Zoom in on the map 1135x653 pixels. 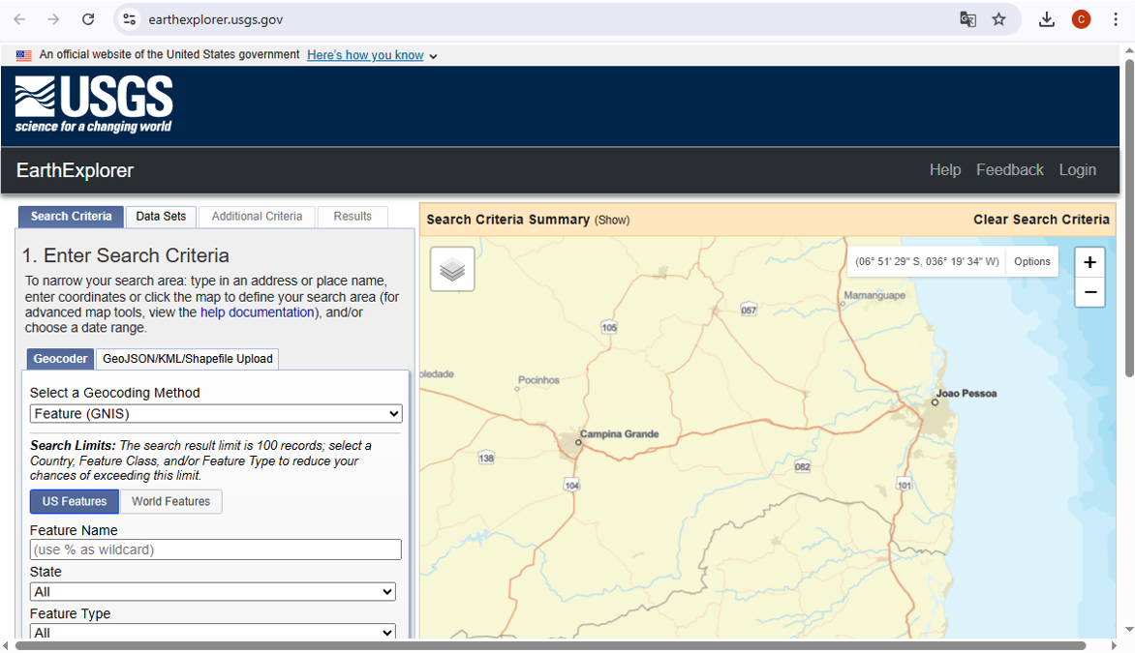(1089, 262)
